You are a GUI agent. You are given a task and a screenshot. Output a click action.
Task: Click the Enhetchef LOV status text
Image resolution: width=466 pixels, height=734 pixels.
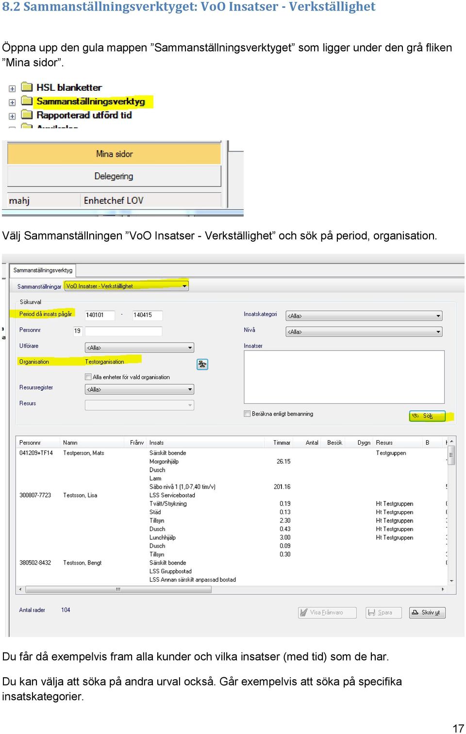coord(114,200)
